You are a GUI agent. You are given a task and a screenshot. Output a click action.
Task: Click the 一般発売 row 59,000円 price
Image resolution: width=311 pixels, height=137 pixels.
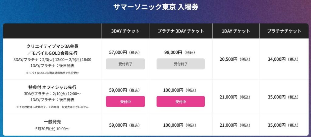click(118, 125)
